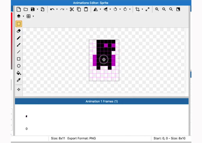Click the redo arrow icon
The height and width of the screenshot is (143, 202).
click(x=62, y=9)
